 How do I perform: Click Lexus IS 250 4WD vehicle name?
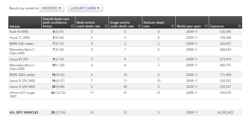coord(22,86)
